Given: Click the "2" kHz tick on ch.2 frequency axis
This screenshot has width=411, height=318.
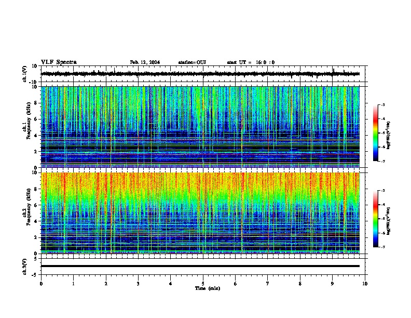Looking at the screenshot, I should [x=36, y=237].
